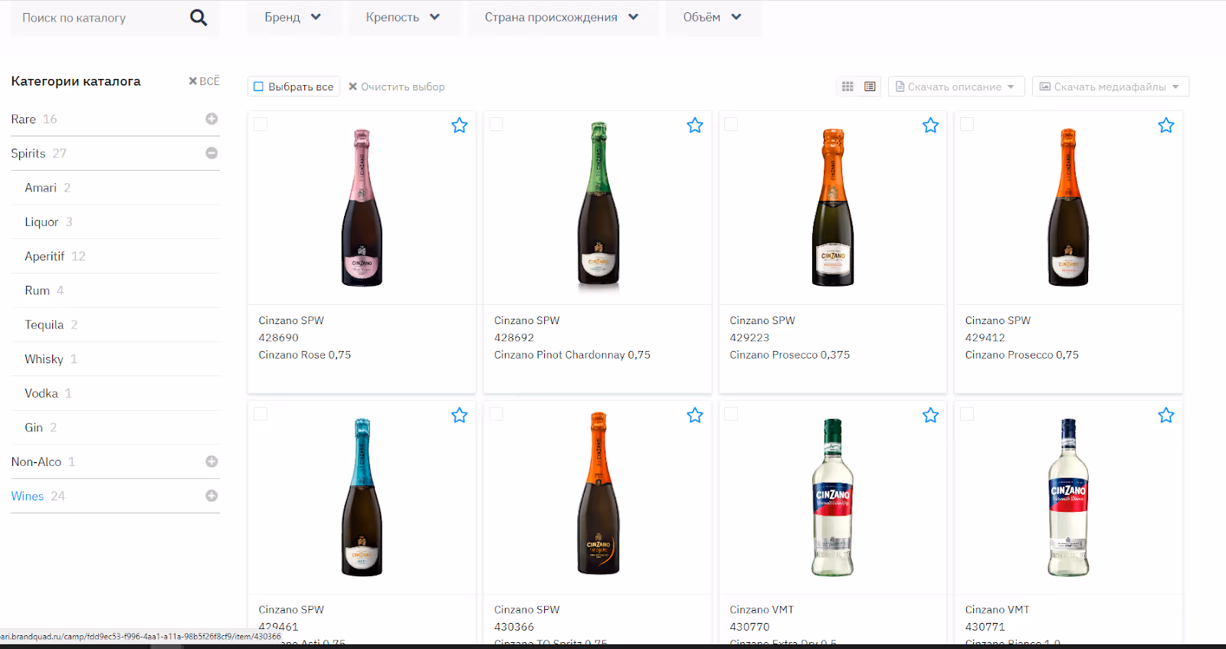Select the Tequila subcategory

[44, 325]
